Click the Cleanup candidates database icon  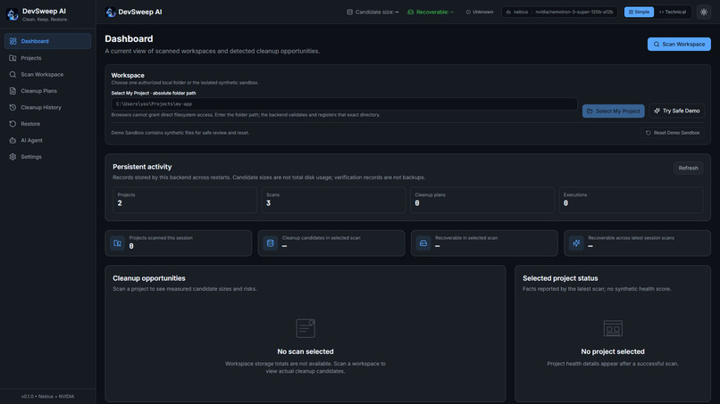coord(271,243)
